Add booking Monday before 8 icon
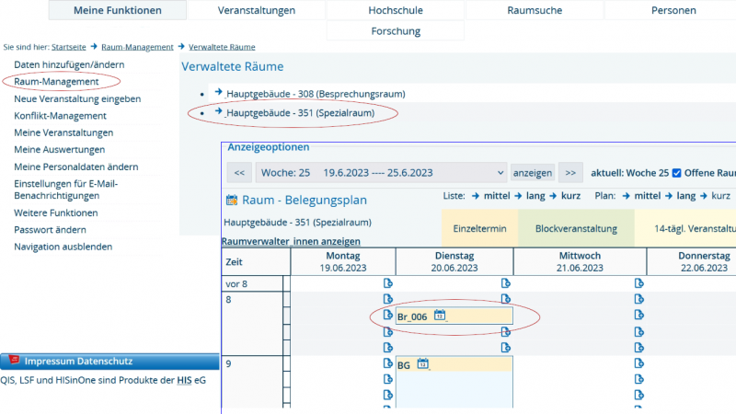Viewport: 736px width, 414px height. [x=387, y=283]
